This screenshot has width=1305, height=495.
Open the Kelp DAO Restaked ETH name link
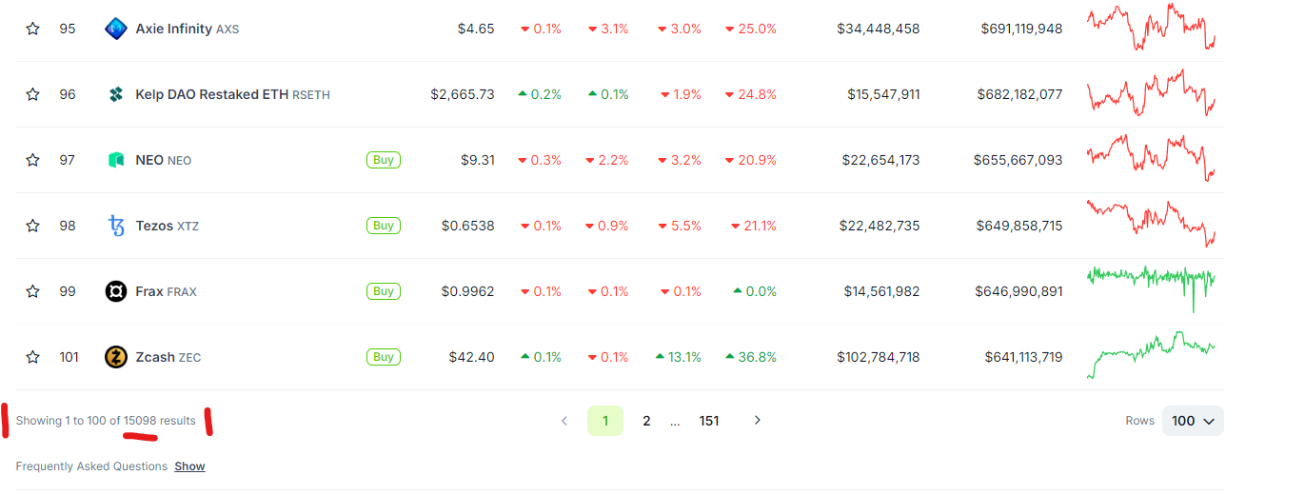tap(211, 94)
